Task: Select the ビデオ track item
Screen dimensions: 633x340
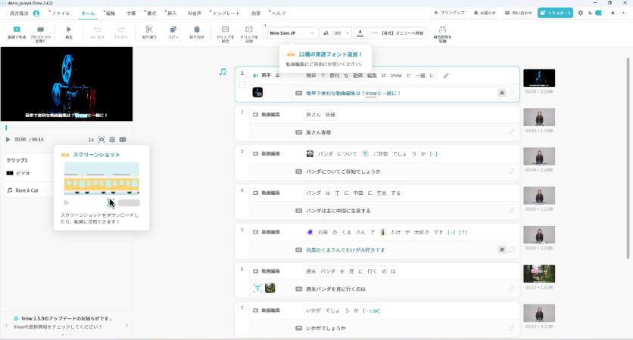Action: click(18, 173)
